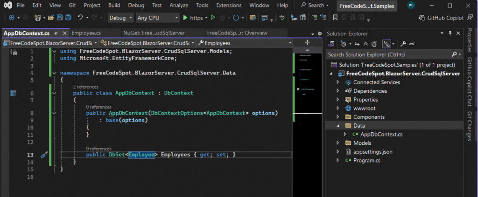The image size is (478, 197).
Task: Click the Preview Selected Items icon
Action: [412, 44]
